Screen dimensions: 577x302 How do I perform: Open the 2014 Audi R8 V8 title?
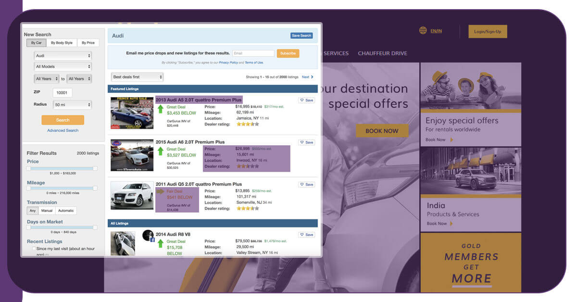tap(173, 235)
